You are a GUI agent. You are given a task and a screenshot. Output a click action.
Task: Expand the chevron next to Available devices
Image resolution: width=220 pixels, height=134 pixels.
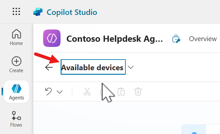coord(131,67)
